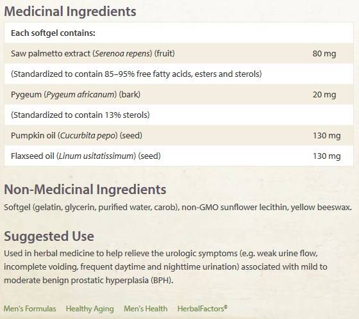The width and height of the screenshot is (359, 319).
Task: Click the 80 mg amount value
Action: [324, 54]
